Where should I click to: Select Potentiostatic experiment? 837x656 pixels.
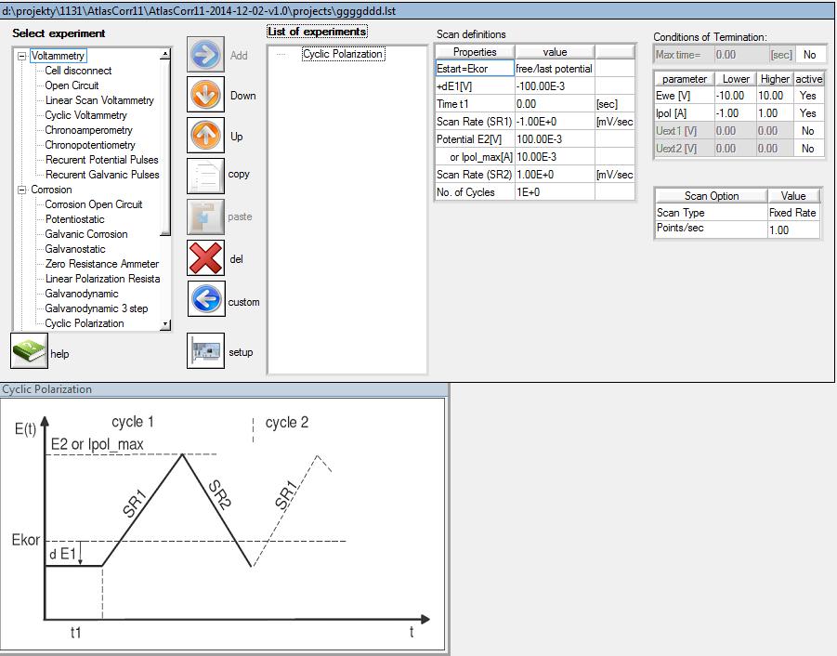click(74, 219)
